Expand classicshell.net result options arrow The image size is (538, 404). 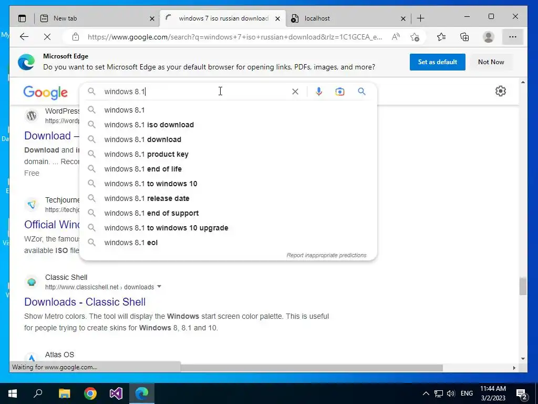(159, 287)
